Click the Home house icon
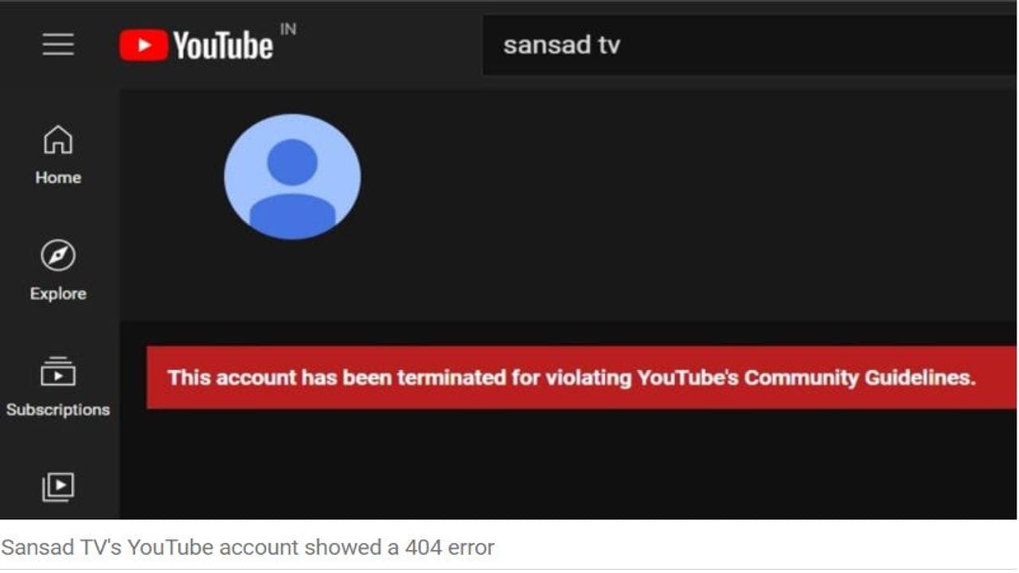 coord(58,139)
